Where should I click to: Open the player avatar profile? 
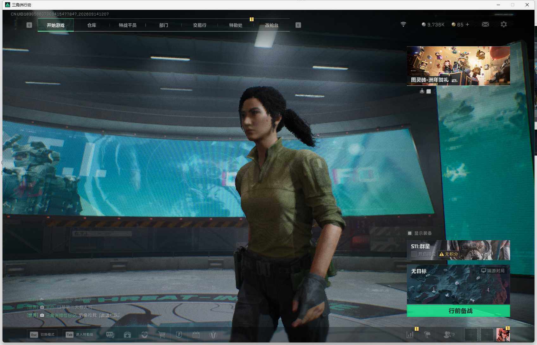pyautogui.click(x=503, y=335)
